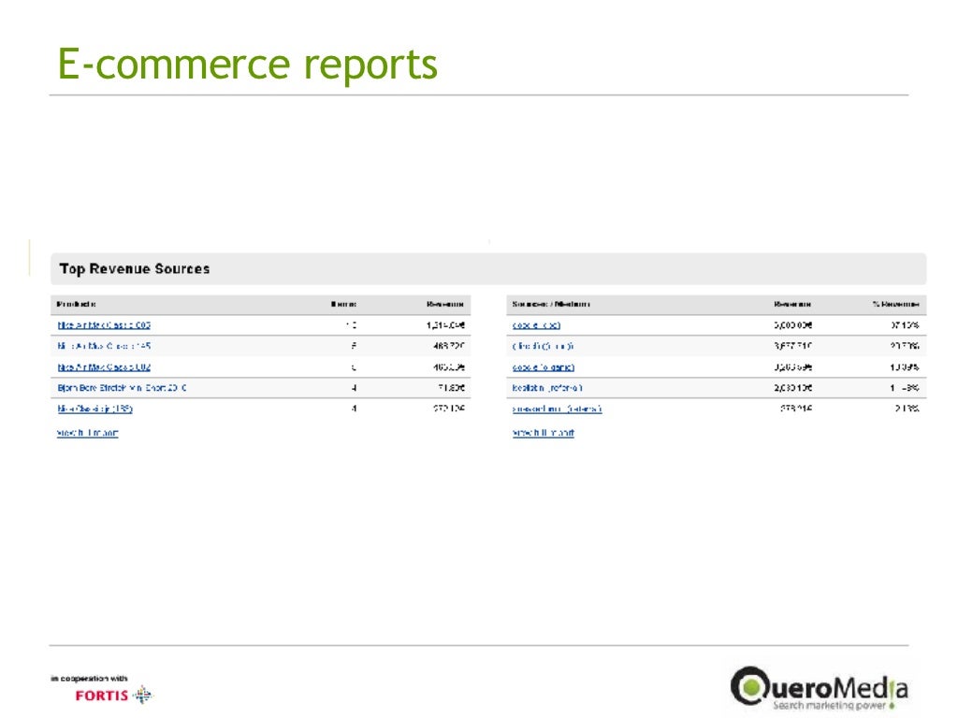The image size is (958, 718).
Task: Select the Items value in Björn Borg row
Action: [354, 388]
